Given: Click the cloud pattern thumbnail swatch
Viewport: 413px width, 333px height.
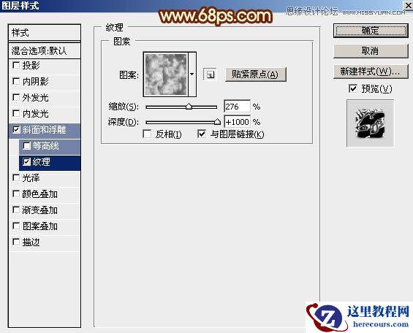Looking at the screenshot, I should [x=166, y=74].
